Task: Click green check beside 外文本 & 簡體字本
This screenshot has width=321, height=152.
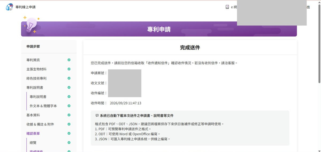Action: point(69,106)
